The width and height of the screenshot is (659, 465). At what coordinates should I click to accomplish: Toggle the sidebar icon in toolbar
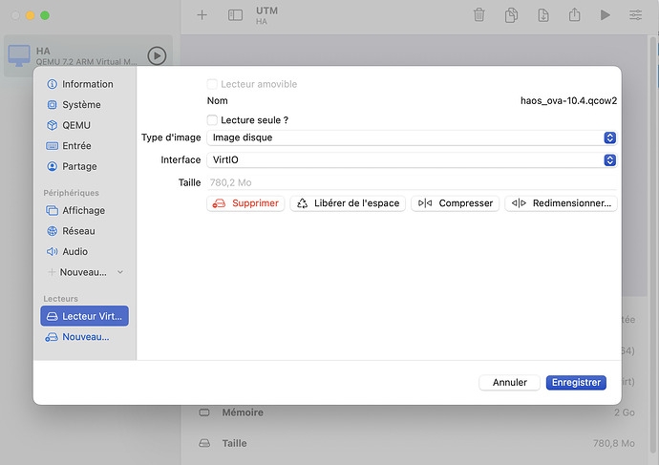point(235,15)
